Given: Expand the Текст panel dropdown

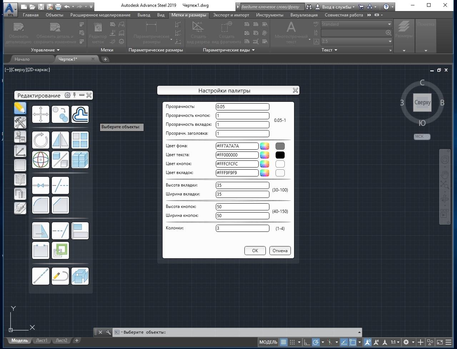Looking at the screenshot, I should coord(329,50).
